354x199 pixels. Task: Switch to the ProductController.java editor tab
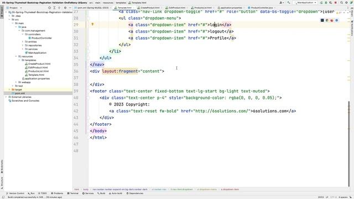pyautogui.click(x=262, y=8)
